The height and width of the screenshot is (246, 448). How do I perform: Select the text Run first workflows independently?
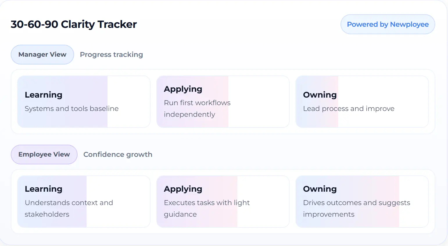(x=197, y=108)
